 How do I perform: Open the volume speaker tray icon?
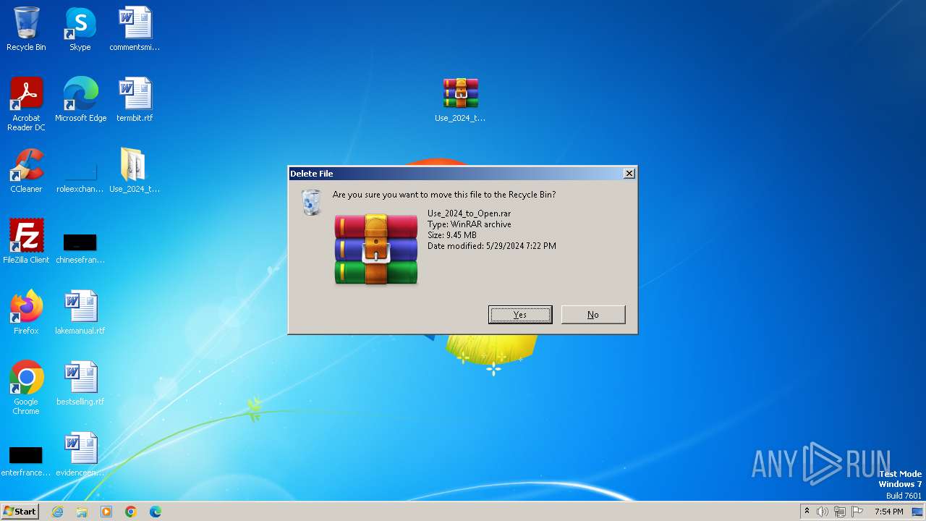tap(823, 512)
